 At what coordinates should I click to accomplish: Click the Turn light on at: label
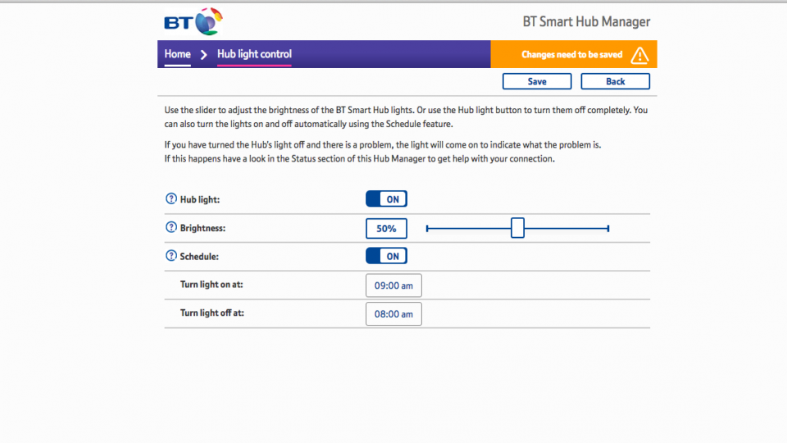pos(212,285)
